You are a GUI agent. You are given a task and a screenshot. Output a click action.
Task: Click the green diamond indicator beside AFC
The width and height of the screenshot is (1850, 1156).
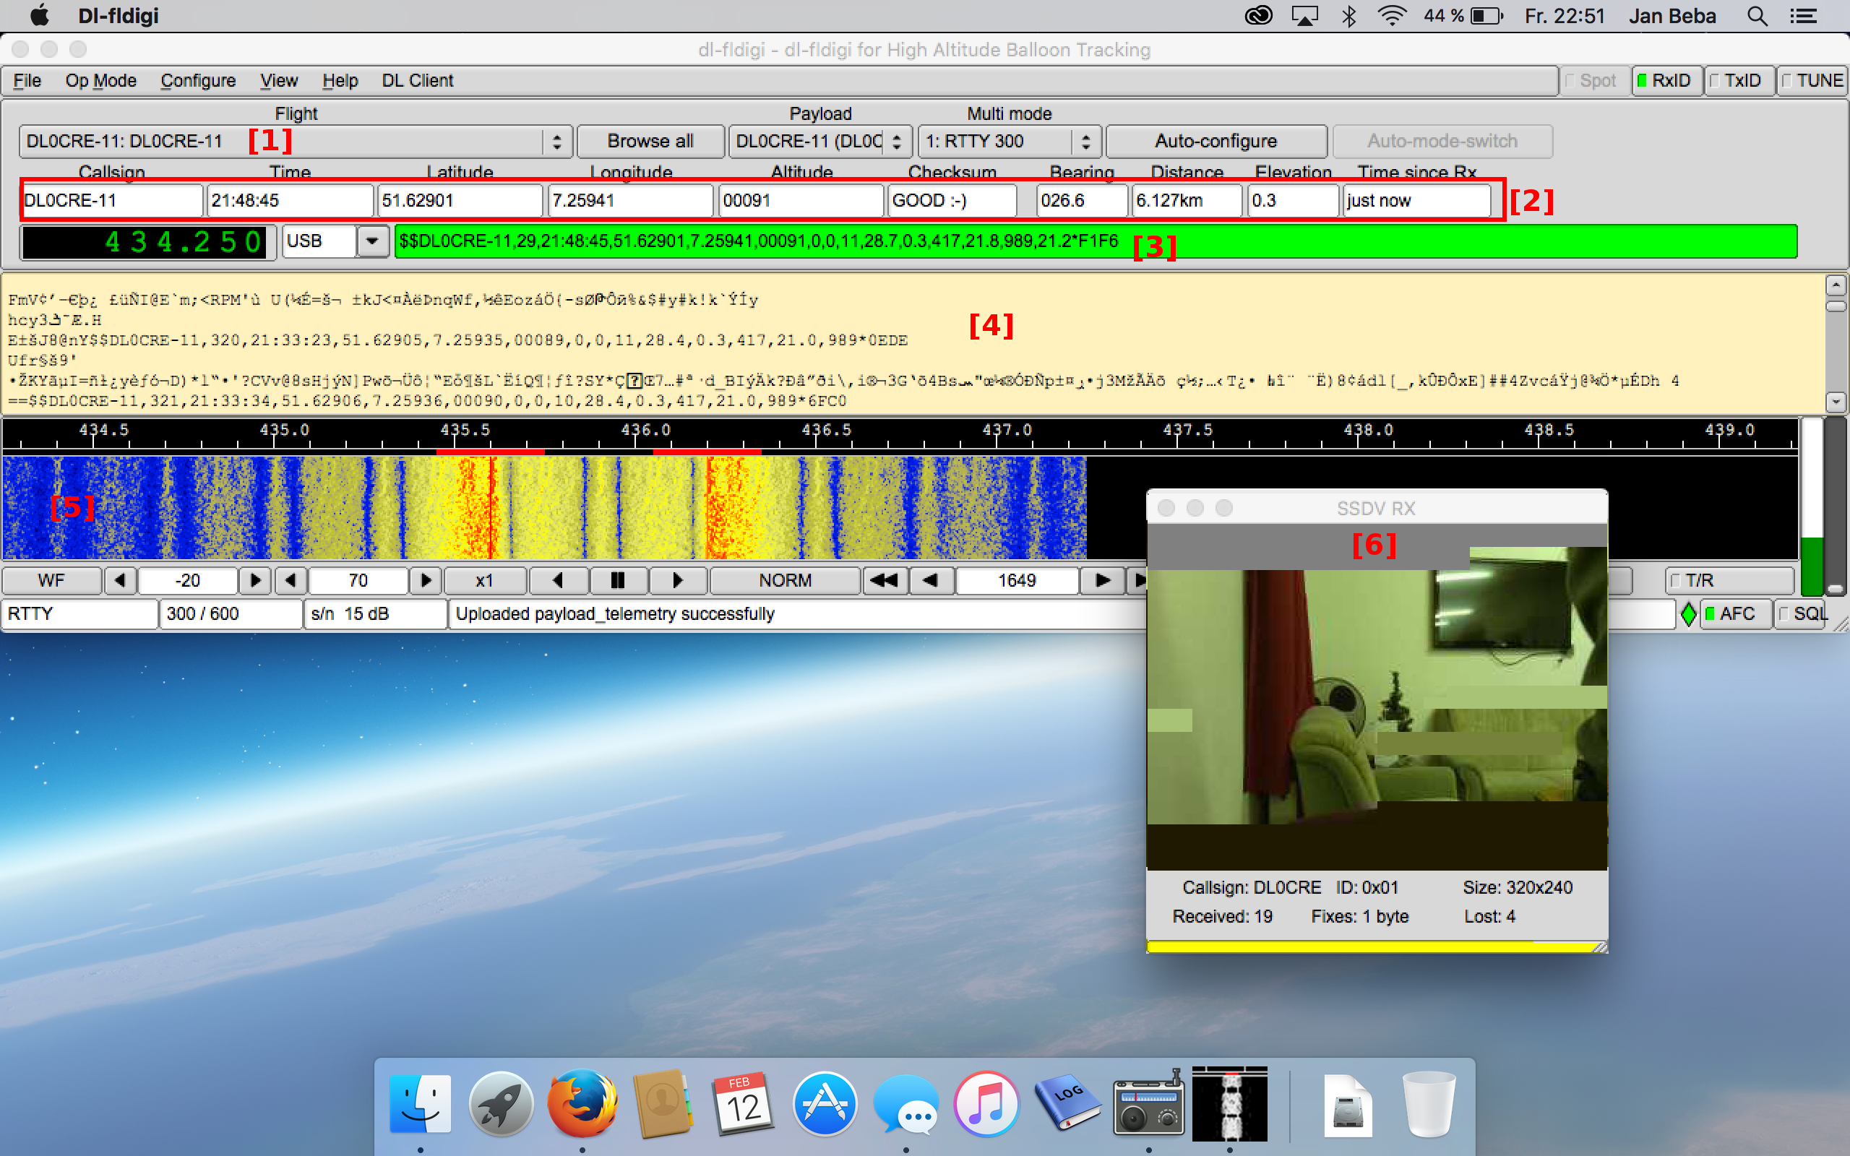click(x=1688, y=614)
